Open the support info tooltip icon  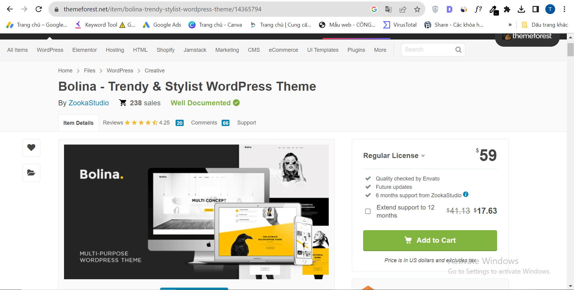click(x=466, y=195)
